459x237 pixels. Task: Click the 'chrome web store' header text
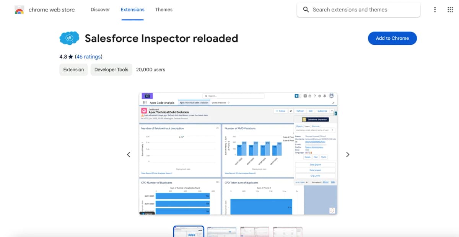[x=52, y=10]
